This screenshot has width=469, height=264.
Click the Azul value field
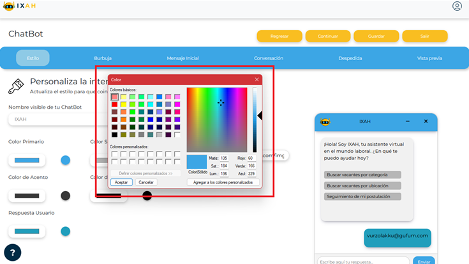(x=251, y=173)
